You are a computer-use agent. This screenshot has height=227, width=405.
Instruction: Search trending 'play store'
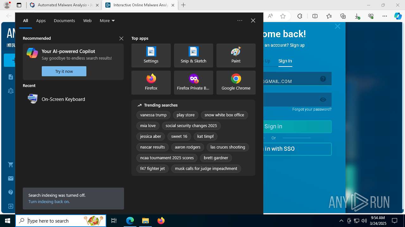186,115
